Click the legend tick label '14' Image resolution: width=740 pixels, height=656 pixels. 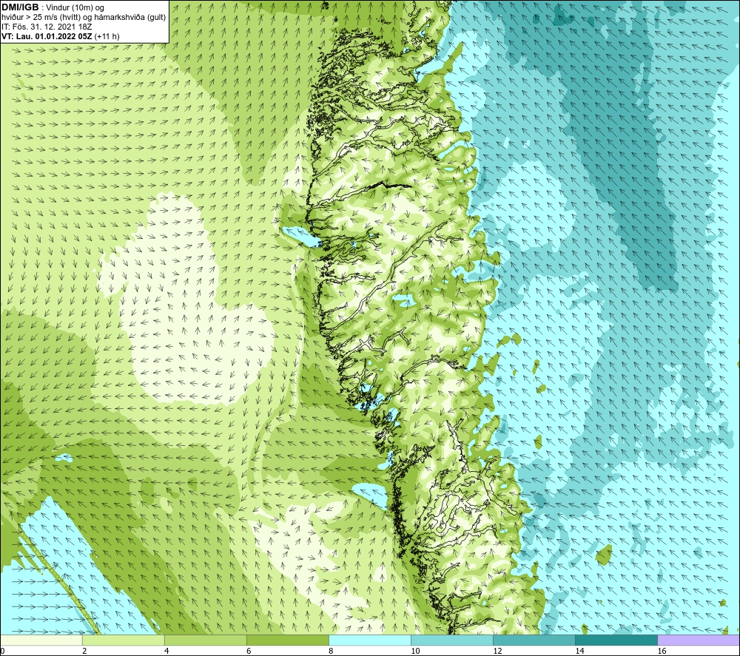[x=579, y=651]
